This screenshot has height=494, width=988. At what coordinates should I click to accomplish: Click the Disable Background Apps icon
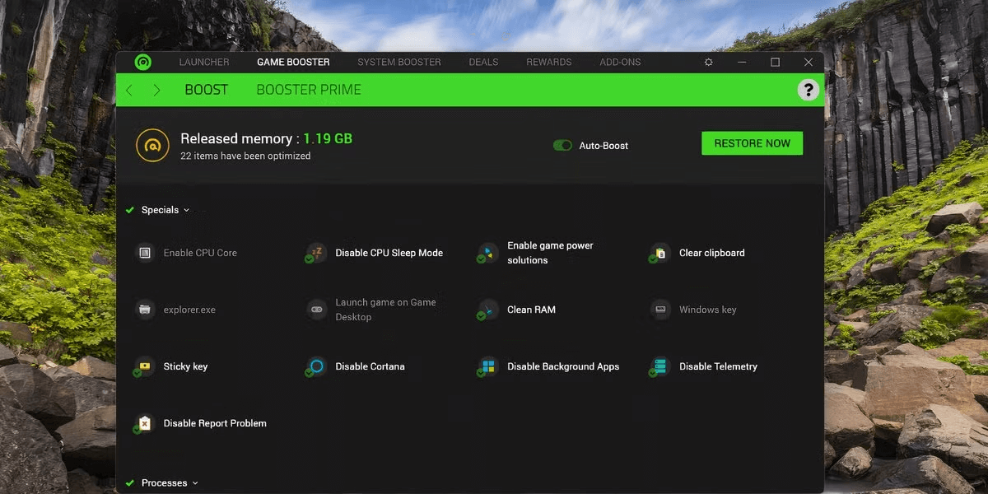pos(488,366)
